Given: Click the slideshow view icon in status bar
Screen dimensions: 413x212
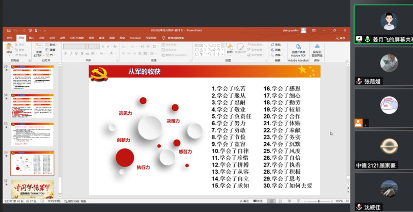Looking at the screenshot, I should (x=301, y=201).
